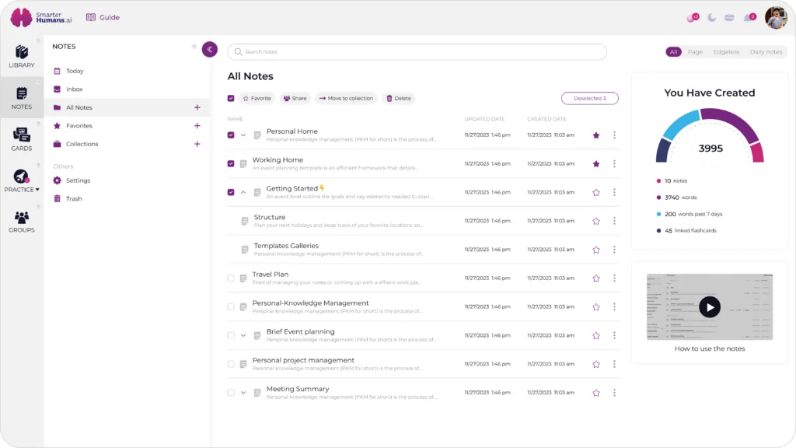Click the Delete action button

point(399,98)
